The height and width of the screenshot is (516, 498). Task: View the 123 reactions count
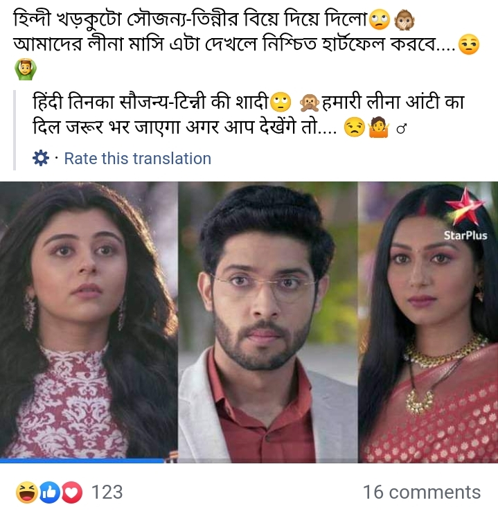point(107,492)
